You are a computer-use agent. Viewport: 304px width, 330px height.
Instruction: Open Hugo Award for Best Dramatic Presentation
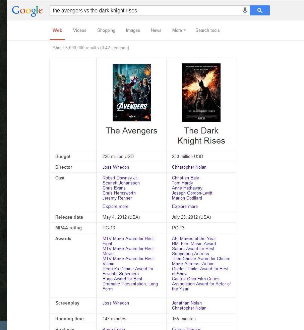pyautogui.click(x=130, y=284)
